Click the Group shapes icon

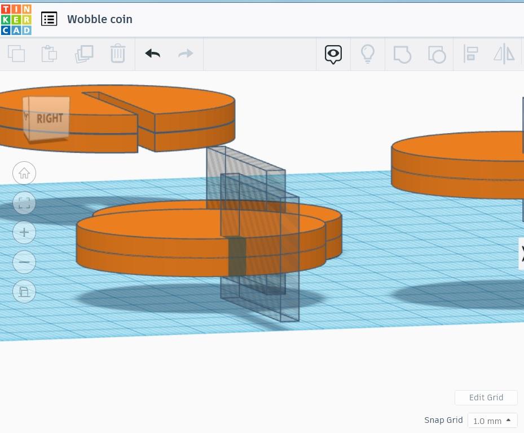[x=402, y=55]
